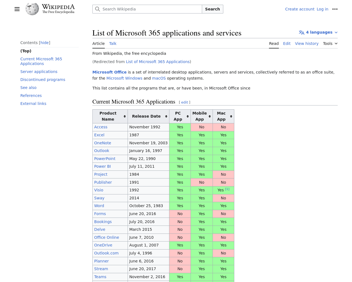The image size is (352, 282).
Task: Open the Teams product link
Action: [x=100, y=277]
